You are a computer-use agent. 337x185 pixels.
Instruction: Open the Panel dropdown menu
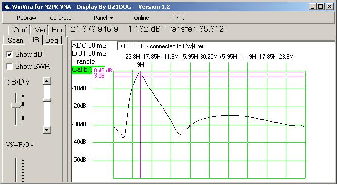103,18
